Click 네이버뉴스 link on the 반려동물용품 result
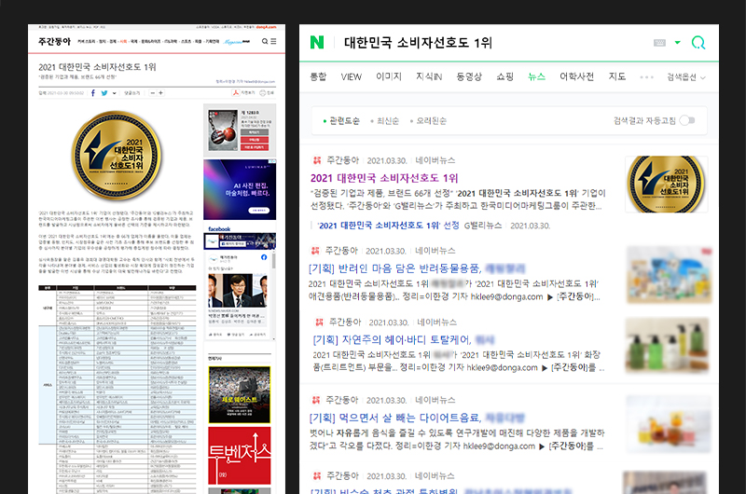This screenshot has width=746, height=494. coord(435,251)
